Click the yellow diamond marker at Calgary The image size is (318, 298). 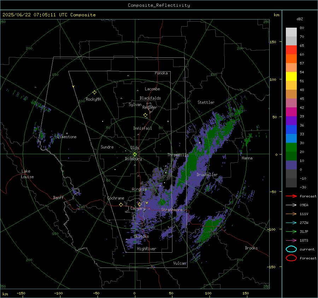click(x=140, y=204)
